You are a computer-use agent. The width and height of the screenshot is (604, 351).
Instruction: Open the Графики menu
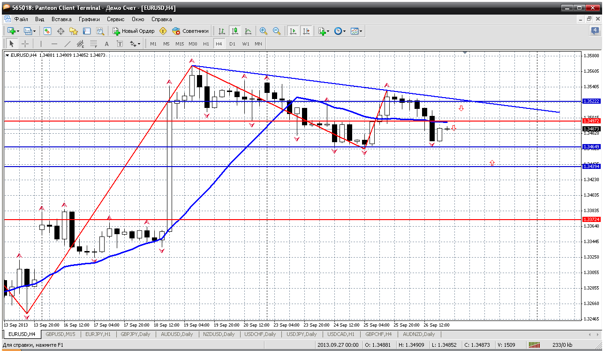(89, 19)
